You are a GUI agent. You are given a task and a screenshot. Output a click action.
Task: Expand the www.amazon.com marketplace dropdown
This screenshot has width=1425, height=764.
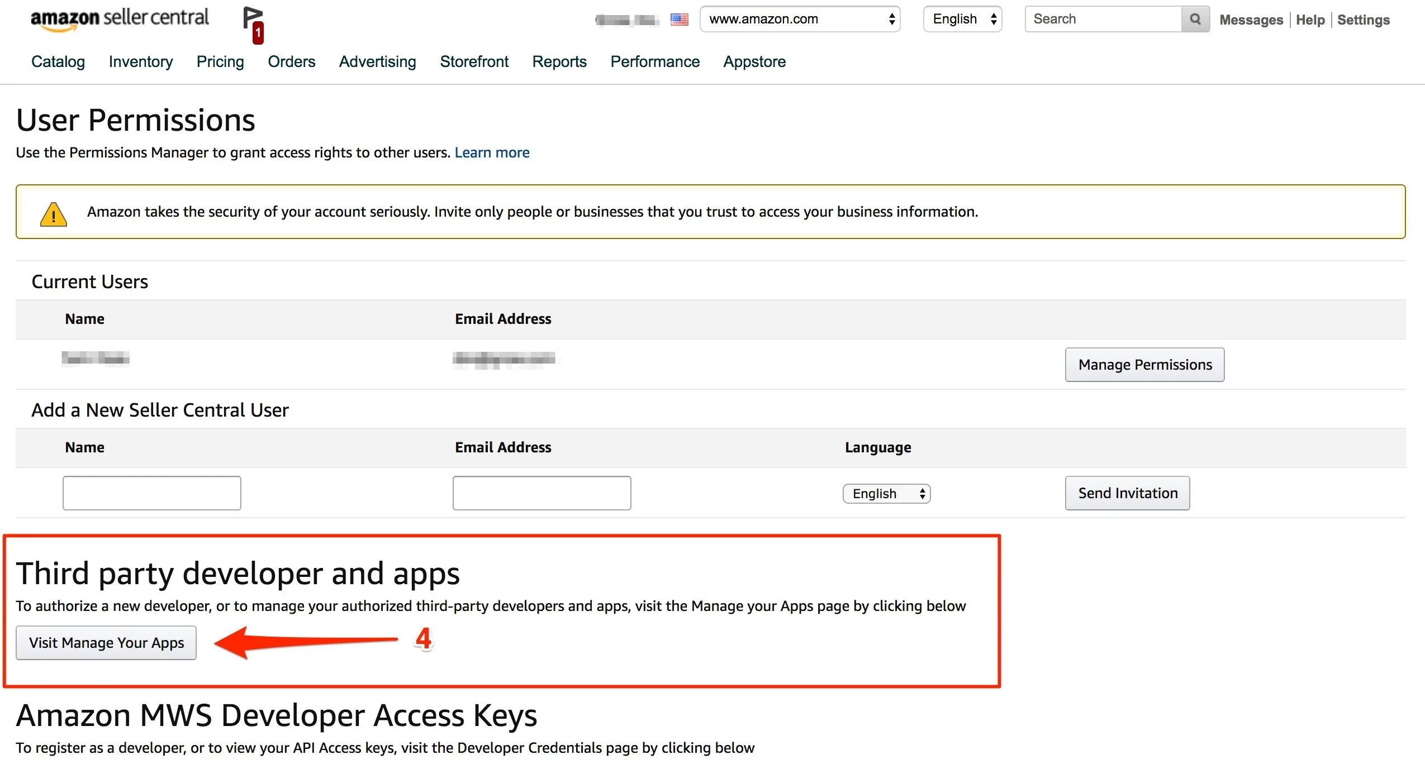799,20
